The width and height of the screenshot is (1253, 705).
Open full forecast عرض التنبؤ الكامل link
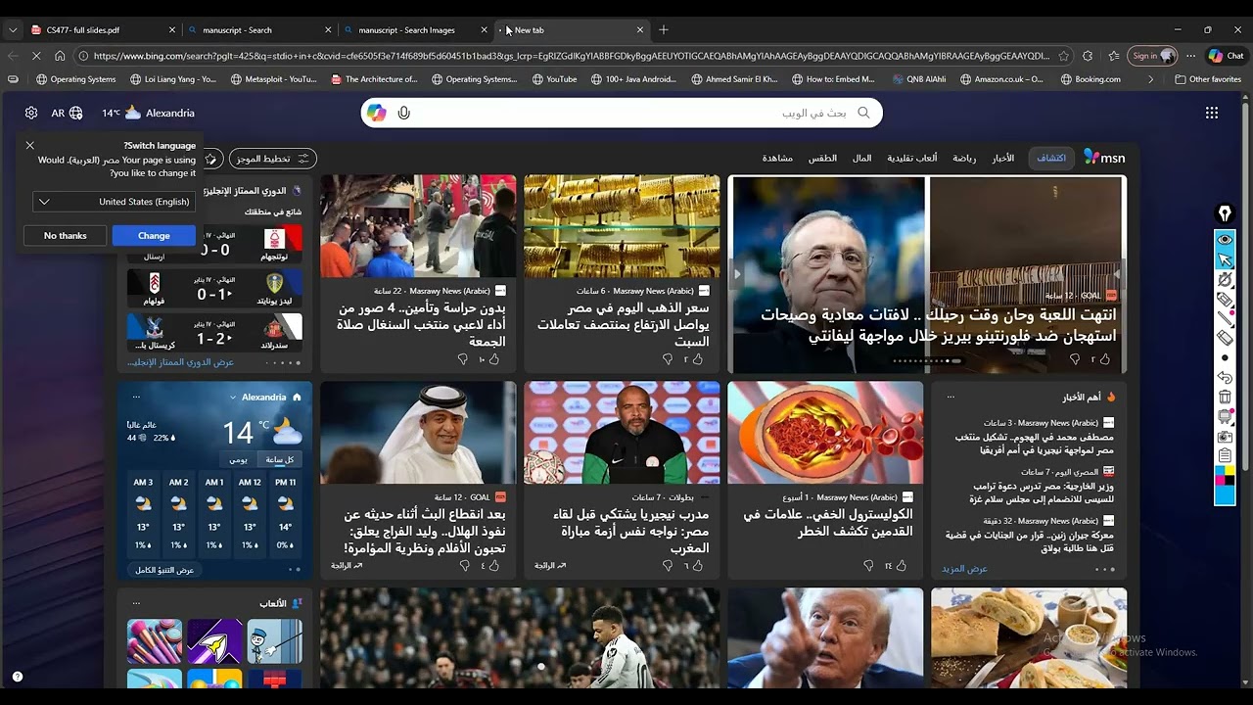(163, 570)
